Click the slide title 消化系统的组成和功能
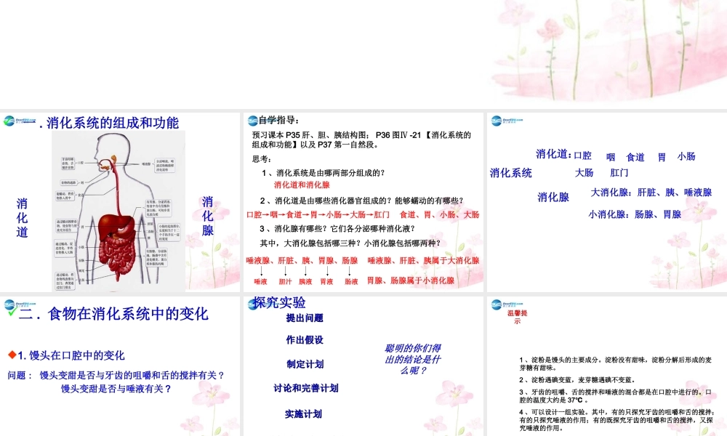 coord(112,123)
